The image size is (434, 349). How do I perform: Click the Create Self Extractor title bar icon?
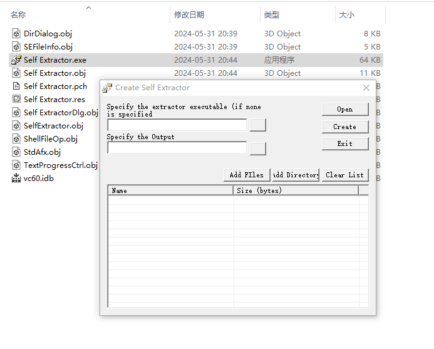107,88
